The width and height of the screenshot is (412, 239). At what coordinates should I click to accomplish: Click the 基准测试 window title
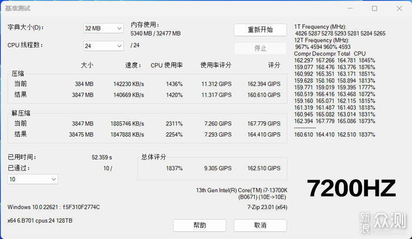[x=18, y=8]
